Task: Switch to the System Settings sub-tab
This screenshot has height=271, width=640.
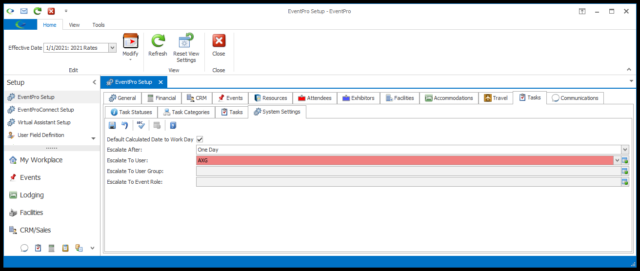Action: [x=277, y=112]
